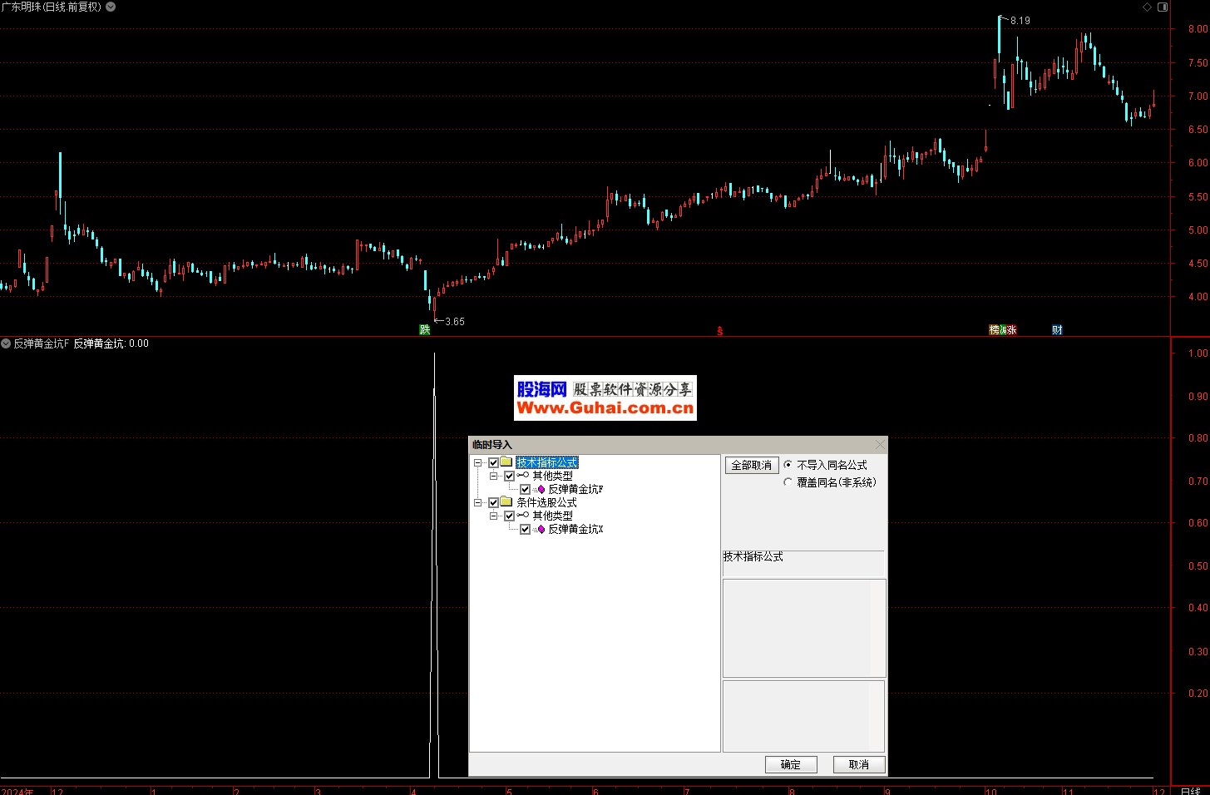1210x795 pixels.
Task: Click the 反弹黄金坑F indicator name label
Action: point(42,343)
